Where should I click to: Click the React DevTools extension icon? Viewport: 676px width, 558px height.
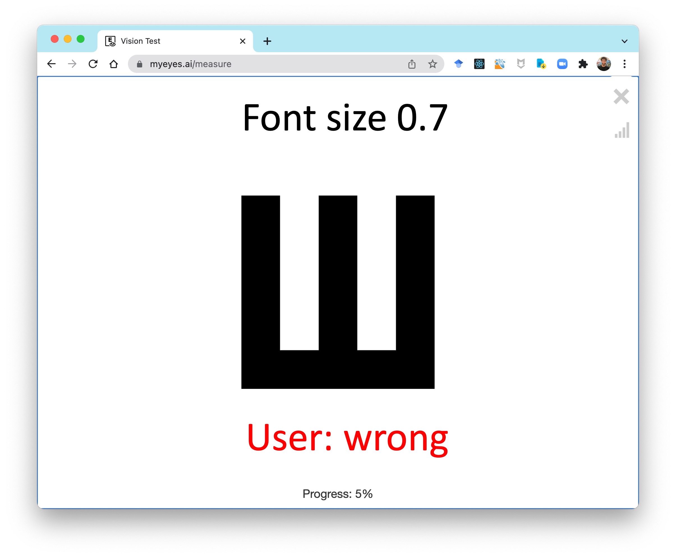479,64
